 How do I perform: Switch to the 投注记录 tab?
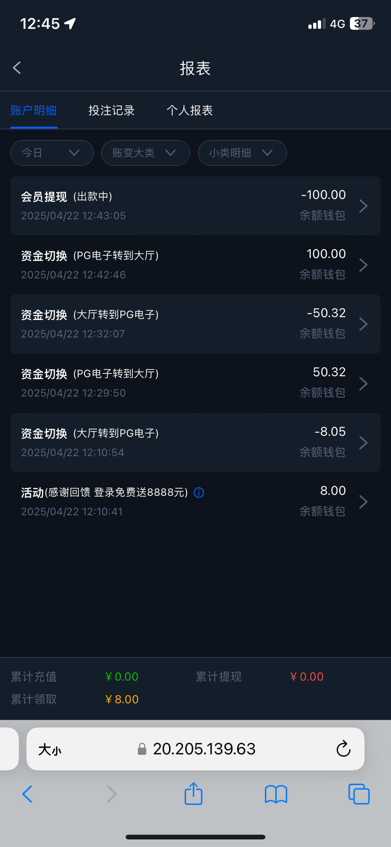click(x=111, y=111)
